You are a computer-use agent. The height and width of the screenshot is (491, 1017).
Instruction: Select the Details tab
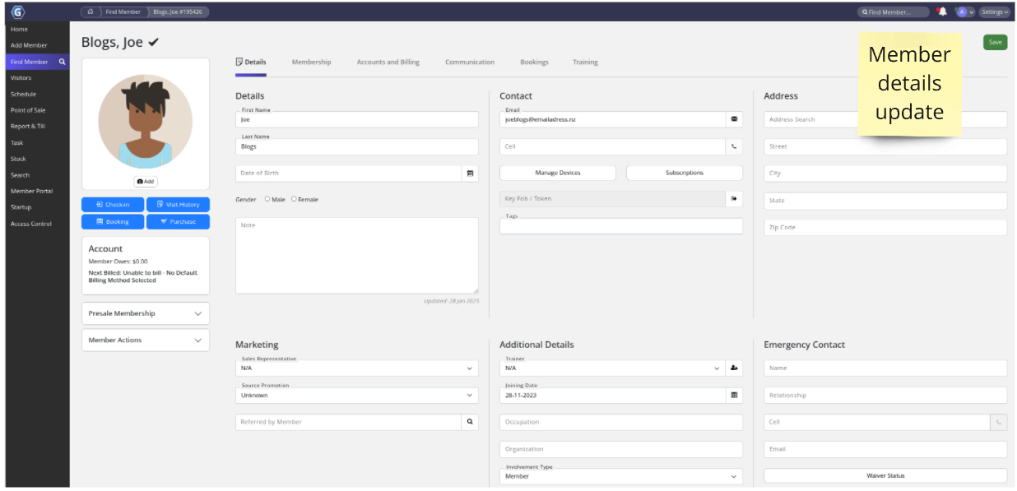[x=251, y=63]
